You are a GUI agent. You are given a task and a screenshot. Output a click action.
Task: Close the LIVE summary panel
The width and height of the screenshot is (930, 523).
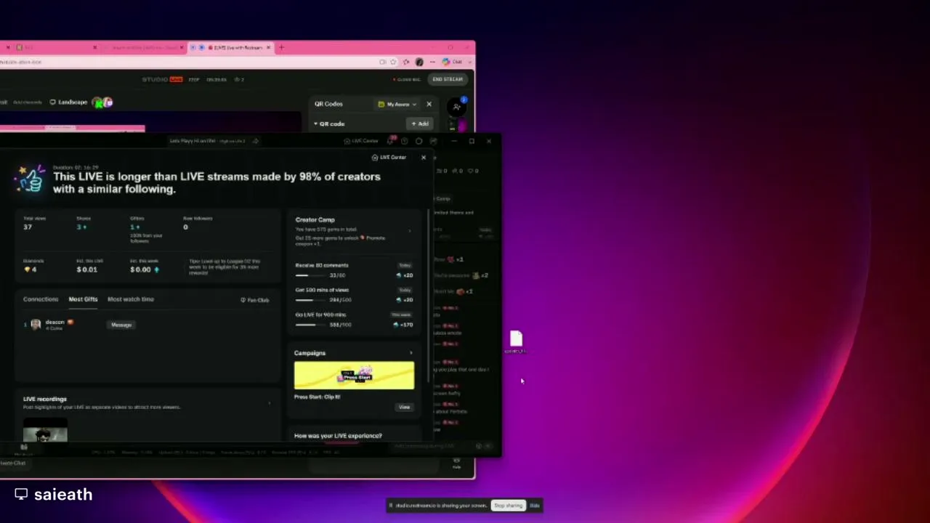424,158
